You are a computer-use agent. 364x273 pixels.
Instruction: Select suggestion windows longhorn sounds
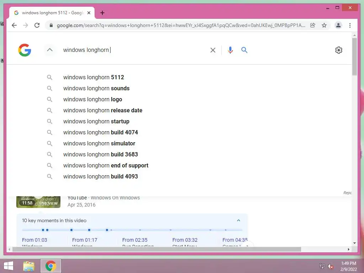[x=96, y=88]
